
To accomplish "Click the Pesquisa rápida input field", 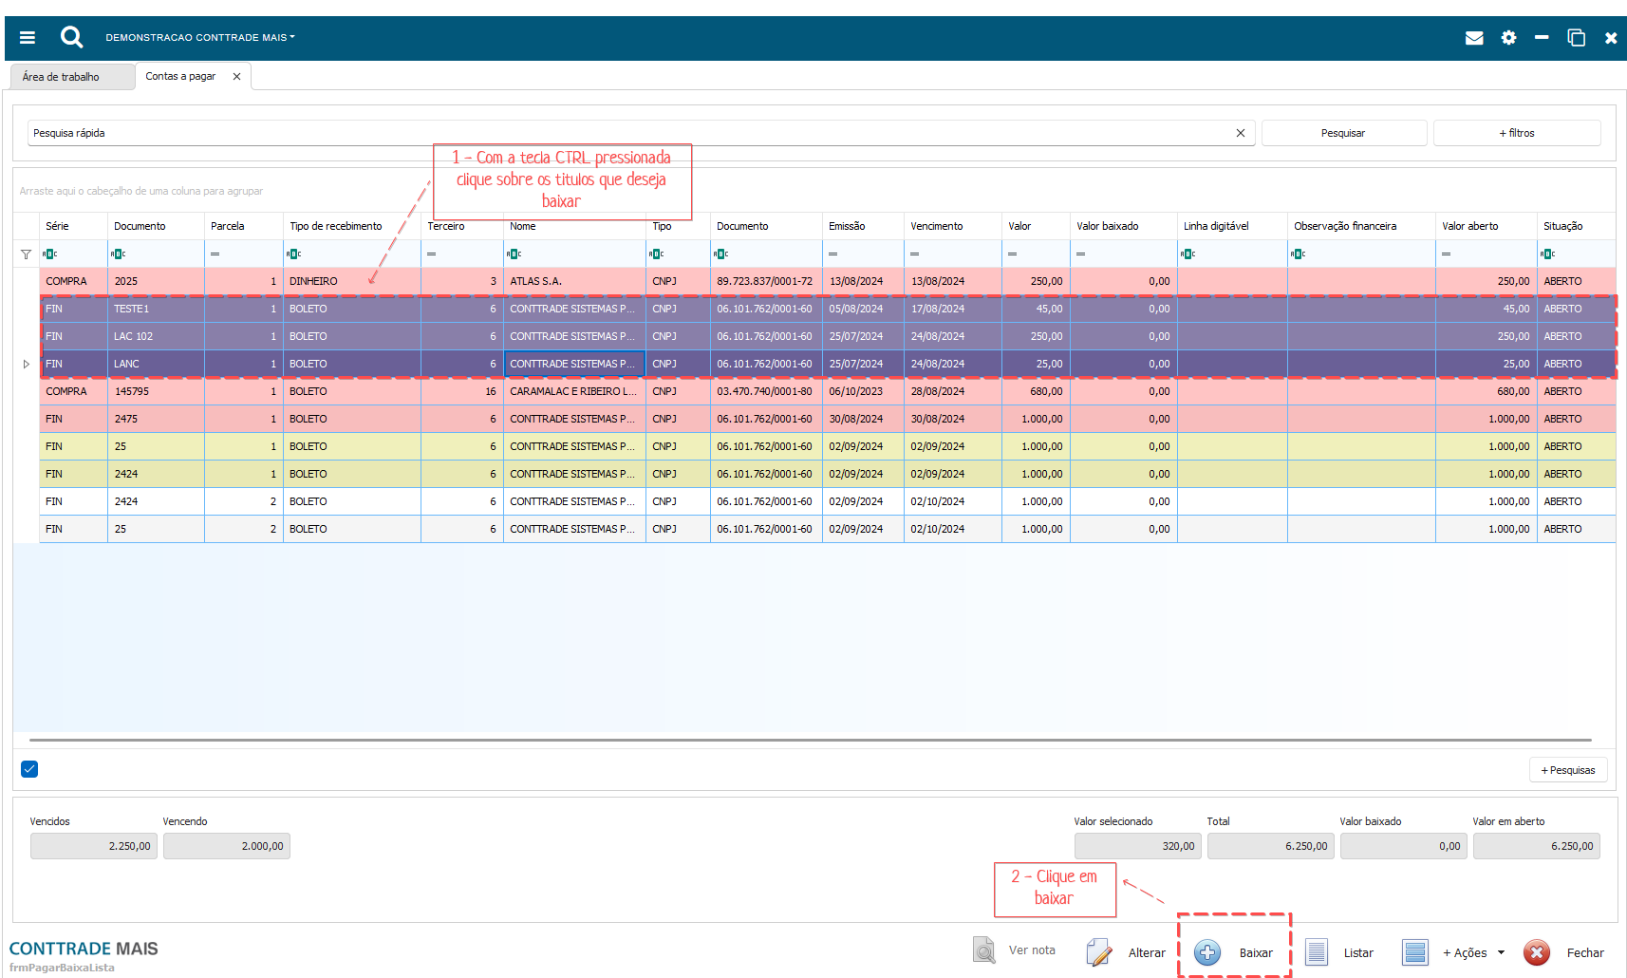I will coord(626,133).
